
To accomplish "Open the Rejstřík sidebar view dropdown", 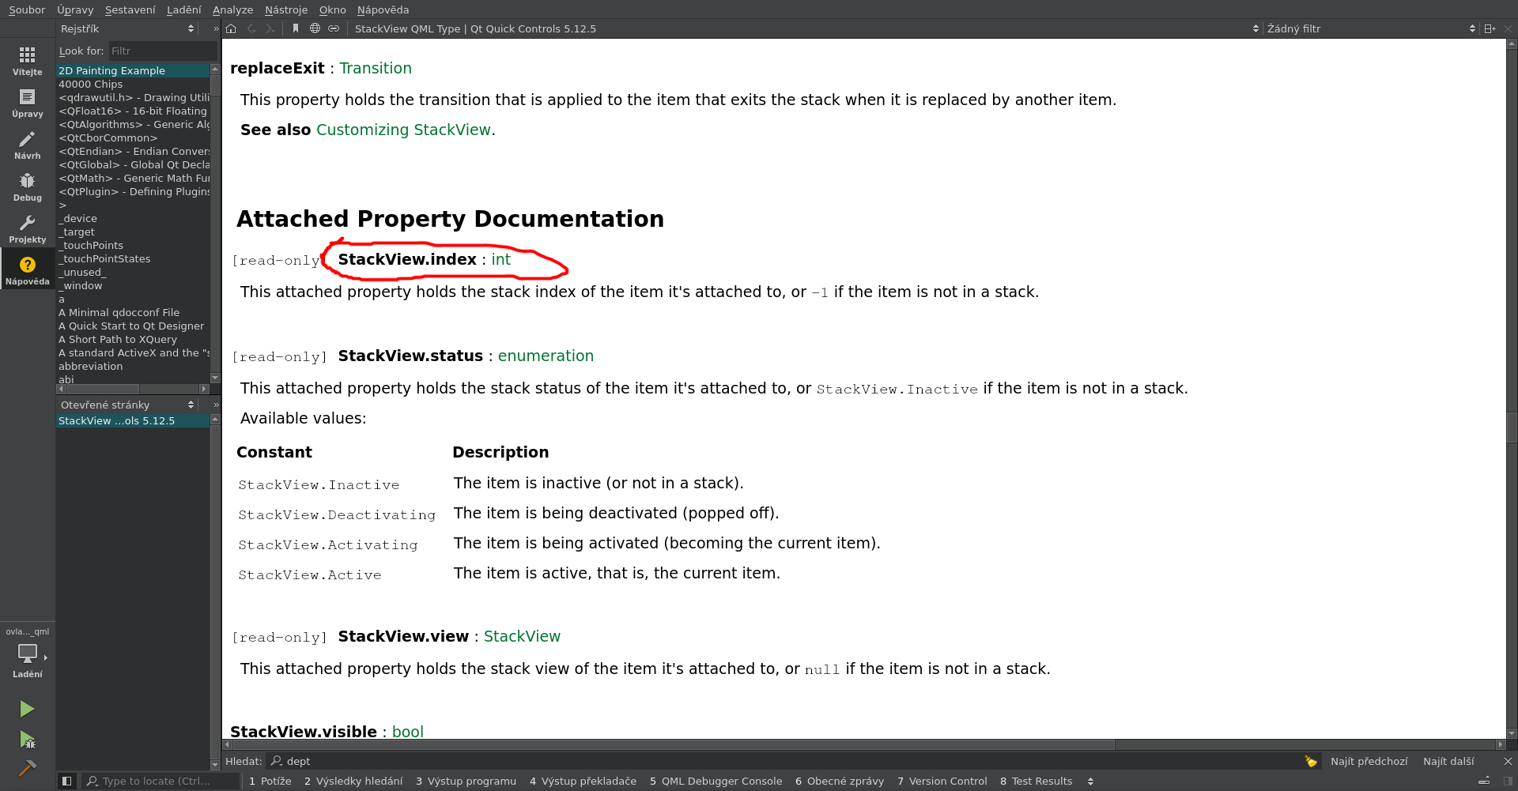I will point(126,28).
